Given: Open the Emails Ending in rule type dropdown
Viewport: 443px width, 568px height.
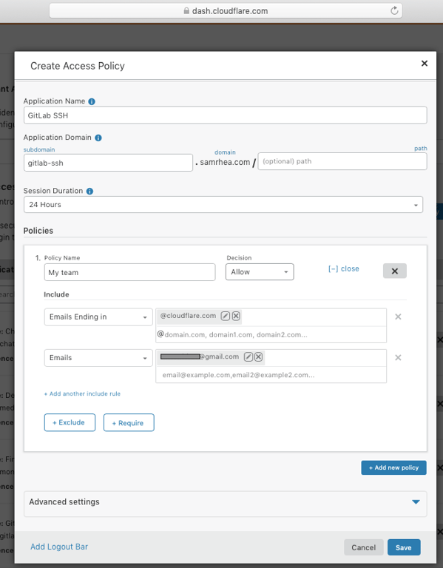Looking at the screenshot, I should (98, 317).
